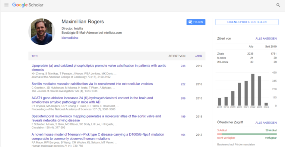Open the biomedicine interest link
The image size is (285, 147).
(70, 38)
